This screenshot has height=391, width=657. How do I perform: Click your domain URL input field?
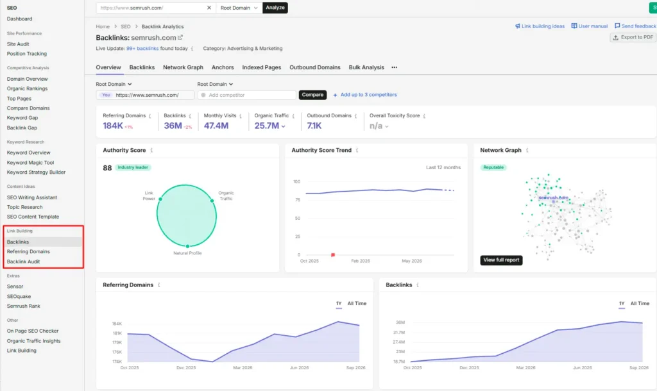145,95
